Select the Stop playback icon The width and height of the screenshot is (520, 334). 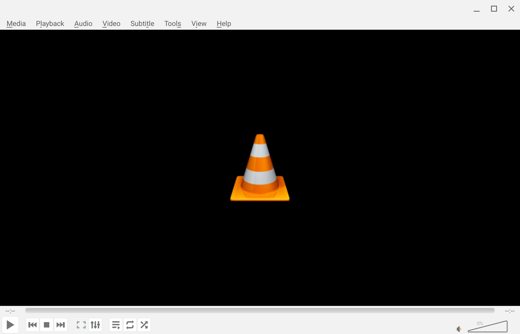46,325
